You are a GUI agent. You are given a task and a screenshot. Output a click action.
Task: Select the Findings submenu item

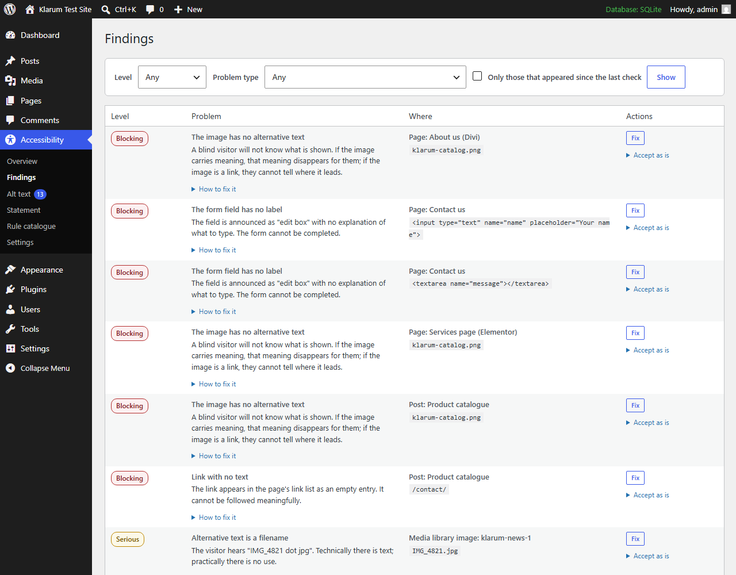21,178
